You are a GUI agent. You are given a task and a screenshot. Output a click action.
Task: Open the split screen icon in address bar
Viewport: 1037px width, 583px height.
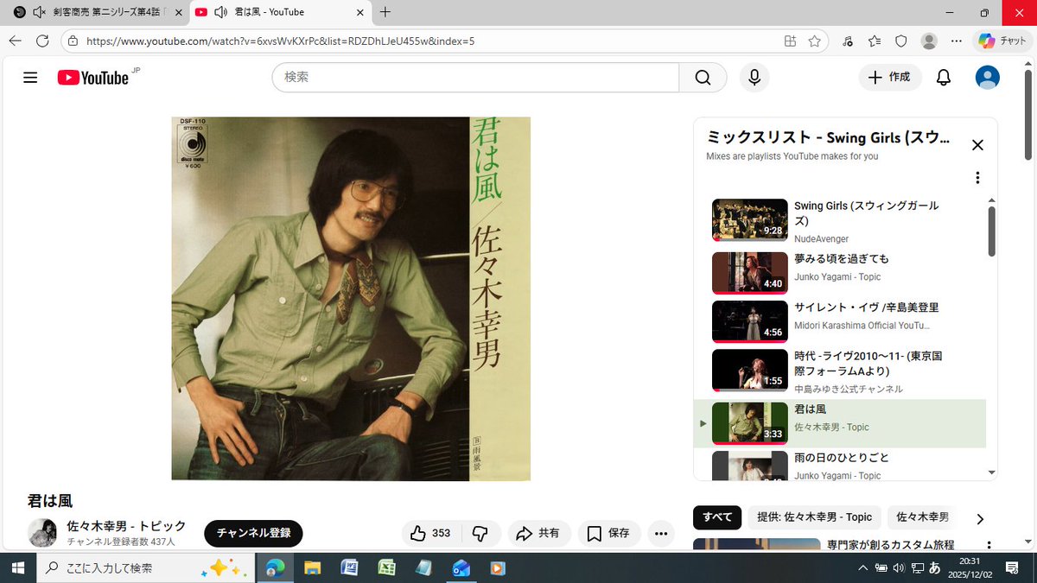790,41
